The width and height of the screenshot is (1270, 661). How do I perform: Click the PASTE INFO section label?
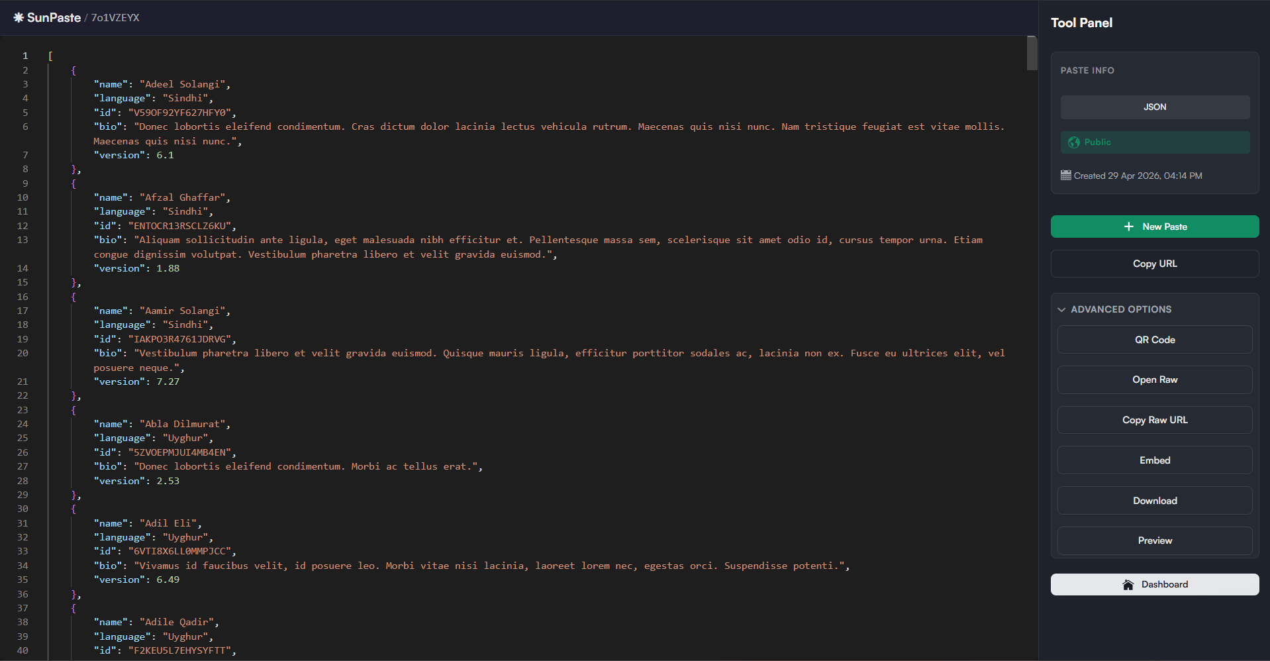1087,70
